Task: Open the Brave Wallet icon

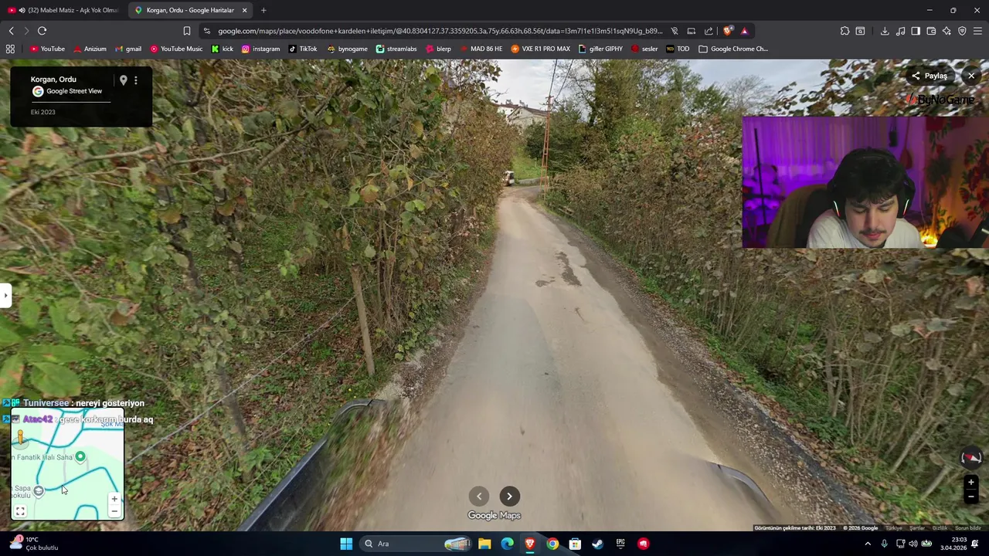Action: tap(931, 31)
